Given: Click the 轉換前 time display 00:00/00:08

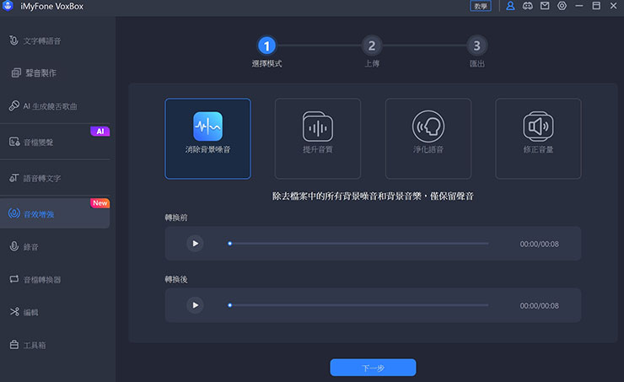Looking at the screenshot, I should [x=539, y=244].
